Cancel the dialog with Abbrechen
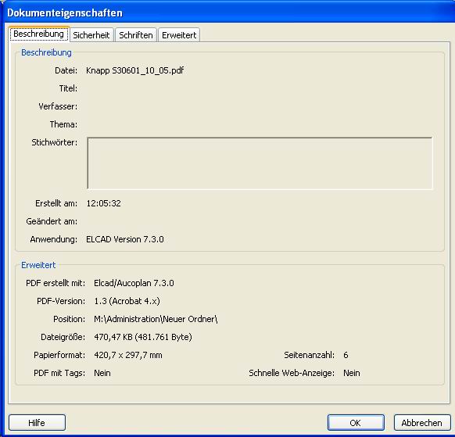455x437 pixels. click(x=422, y=422)
